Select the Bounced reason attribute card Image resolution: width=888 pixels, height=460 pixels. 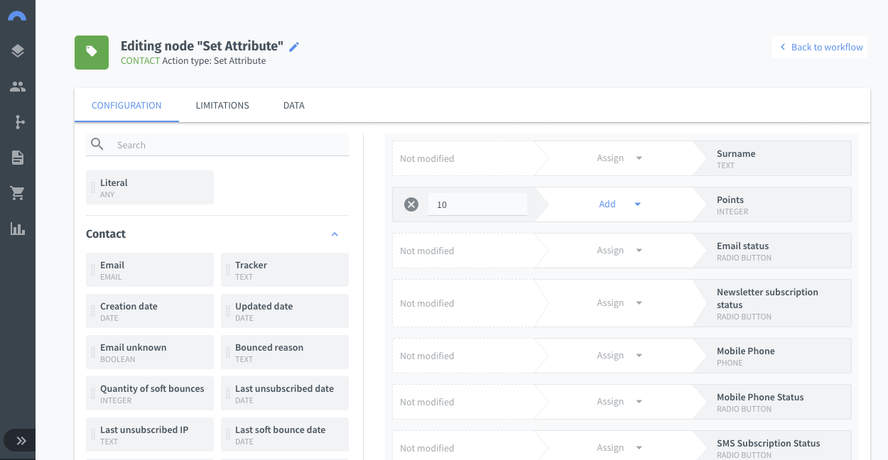(x=285, y=352)
